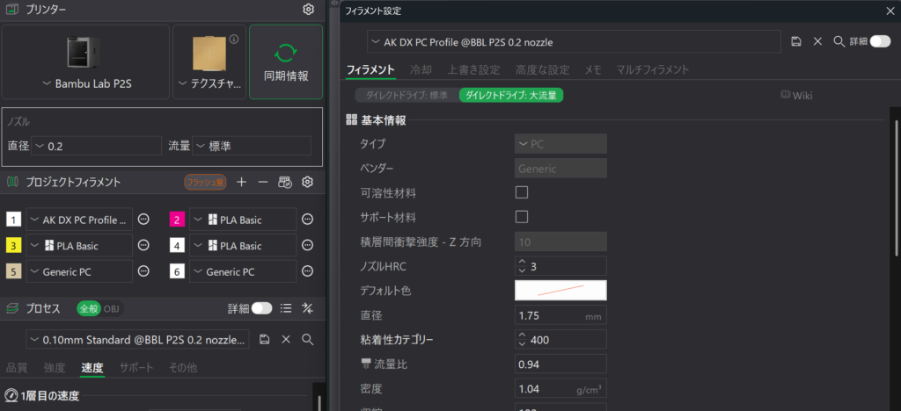Screen dimensions: 901x411
Task: Search filament settings with magnifier icon
Action: point(839,41)
